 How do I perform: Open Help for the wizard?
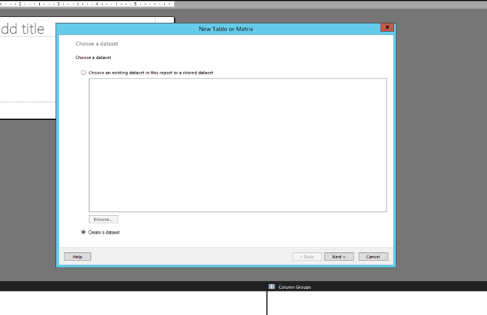click(x=78, y=257)
